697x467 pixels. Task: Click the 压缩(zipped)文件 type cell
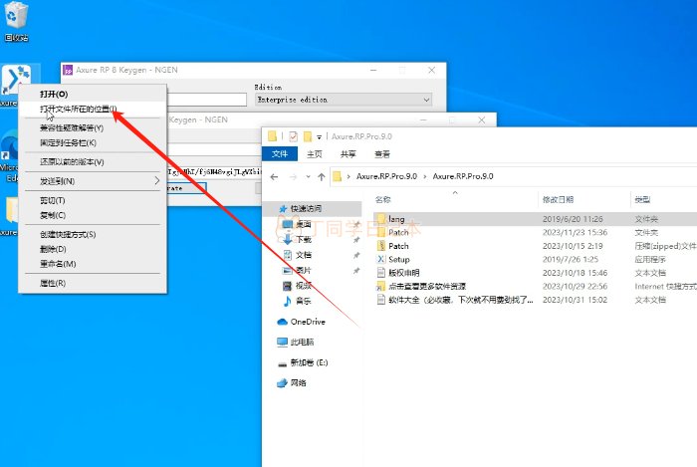coord(665,246)
